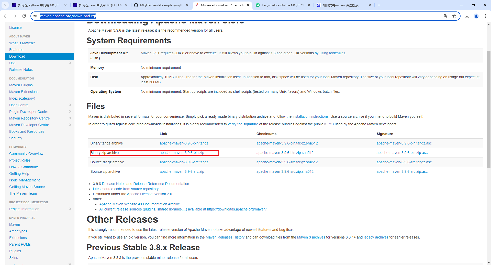Open Maven Plugins documentation link

point(21,85)
